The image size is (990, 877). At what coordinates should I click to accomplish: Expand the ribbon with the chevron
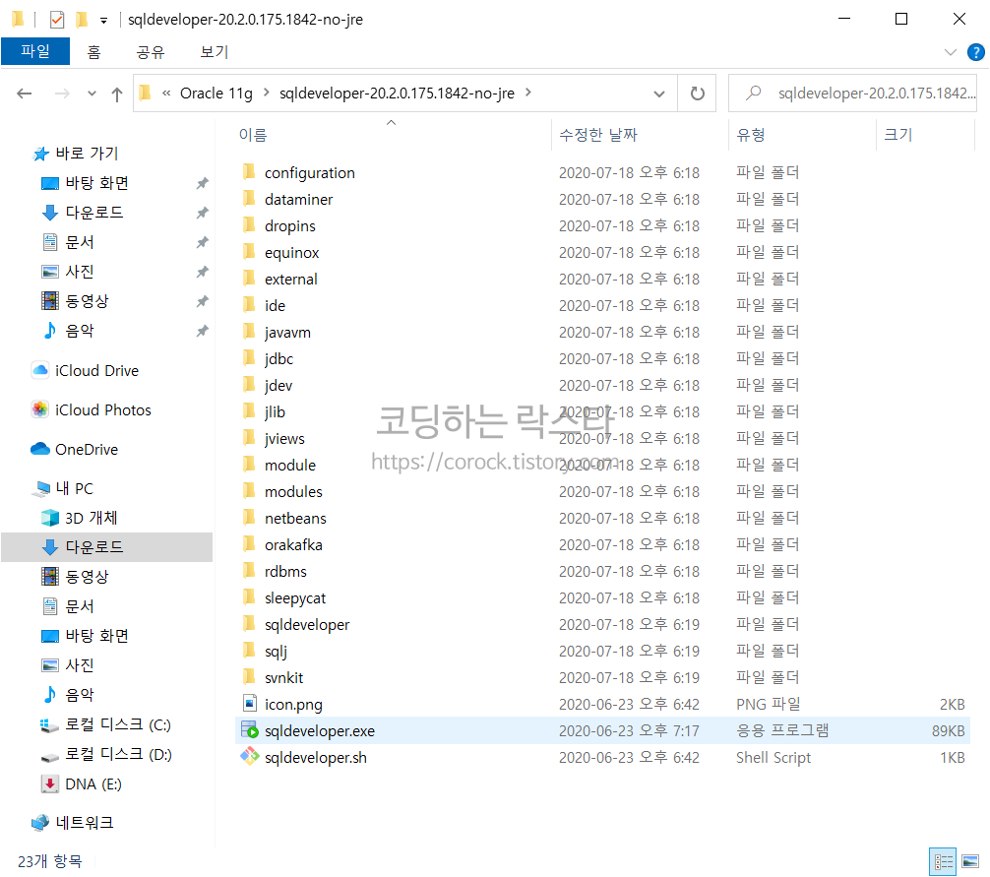(x=951, y=52)
